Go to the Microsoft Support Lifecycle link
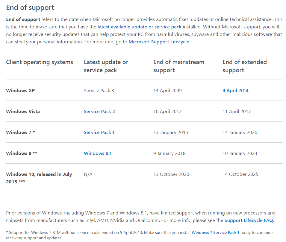This screenshot has height=242, width=286. (159, 42)
